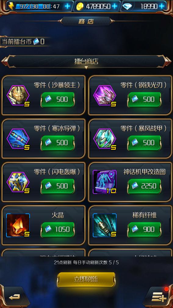Tap the 暴风战甲 part icon

(x=105, y=139)
